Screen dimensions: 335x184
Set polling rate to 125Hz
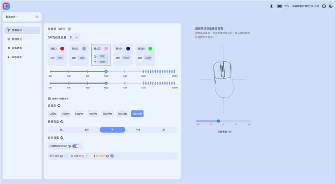(x=53, y=114)
